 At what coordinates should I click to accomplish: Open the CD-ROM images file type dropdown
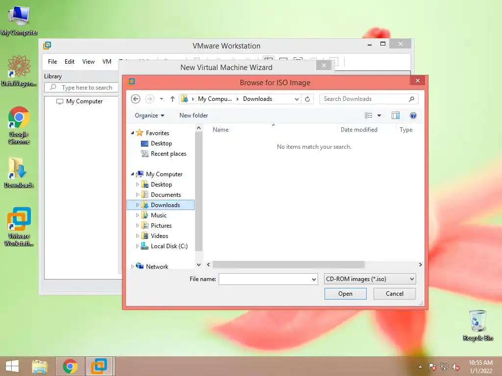(370, 279)
